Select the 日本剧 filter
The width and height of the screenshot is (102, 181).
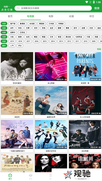(51, 24)
